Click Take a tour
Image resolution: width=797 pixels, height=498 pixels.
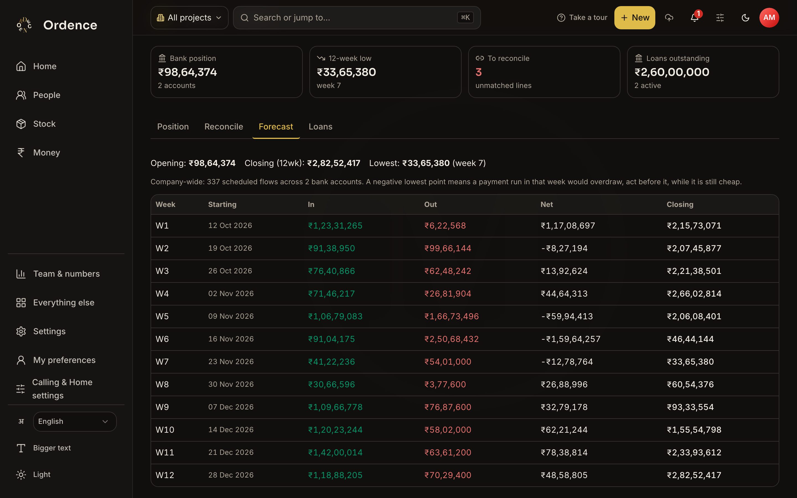point(582,17)
